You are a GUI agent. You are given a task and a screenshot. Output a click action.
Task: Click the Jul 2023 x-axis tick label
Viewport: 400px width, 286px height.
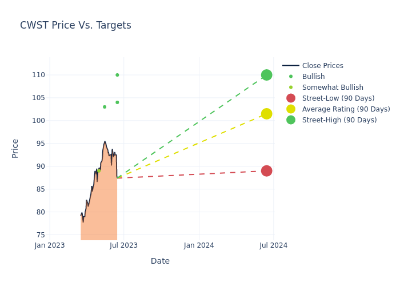[124, 245]
